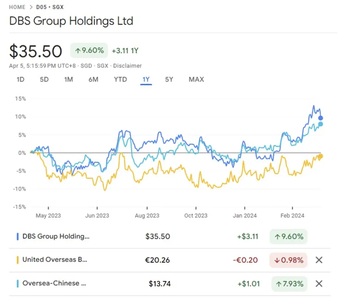Click the green 9.60% badge beside $35.50 headline
Screen dimensions: 341x298
[89, 50]
